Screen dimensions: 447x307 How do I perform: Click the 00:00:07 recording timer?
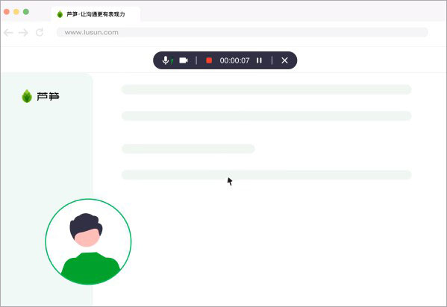[x=234, y=60]
